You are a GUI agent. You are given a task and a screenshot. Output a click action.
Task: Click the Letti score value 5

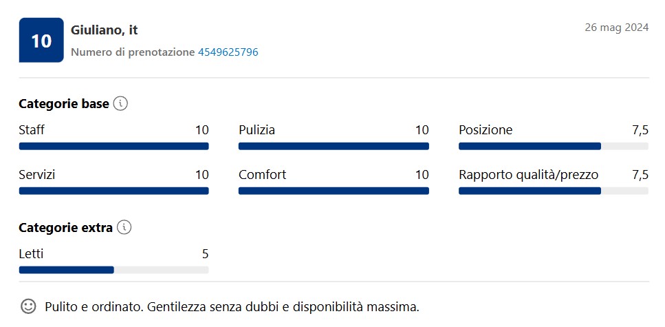(205, 254)
